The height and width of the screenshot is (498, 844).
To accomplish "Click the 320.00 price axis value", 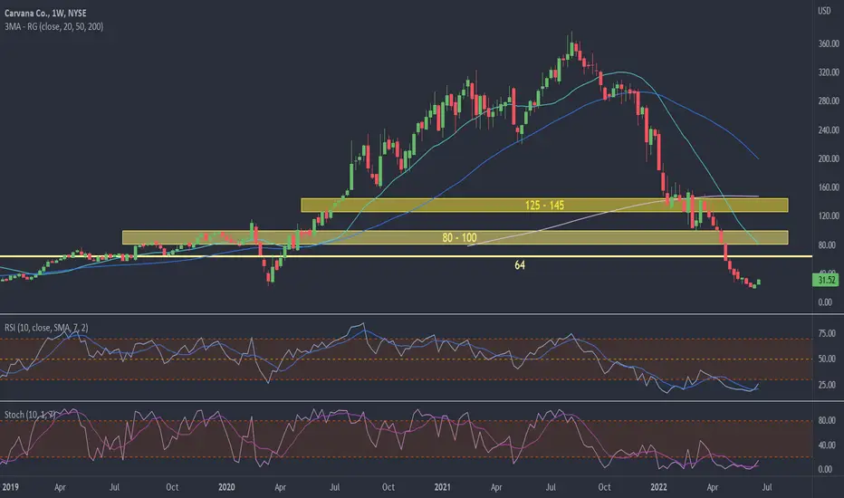I will (x=829, y=72).
